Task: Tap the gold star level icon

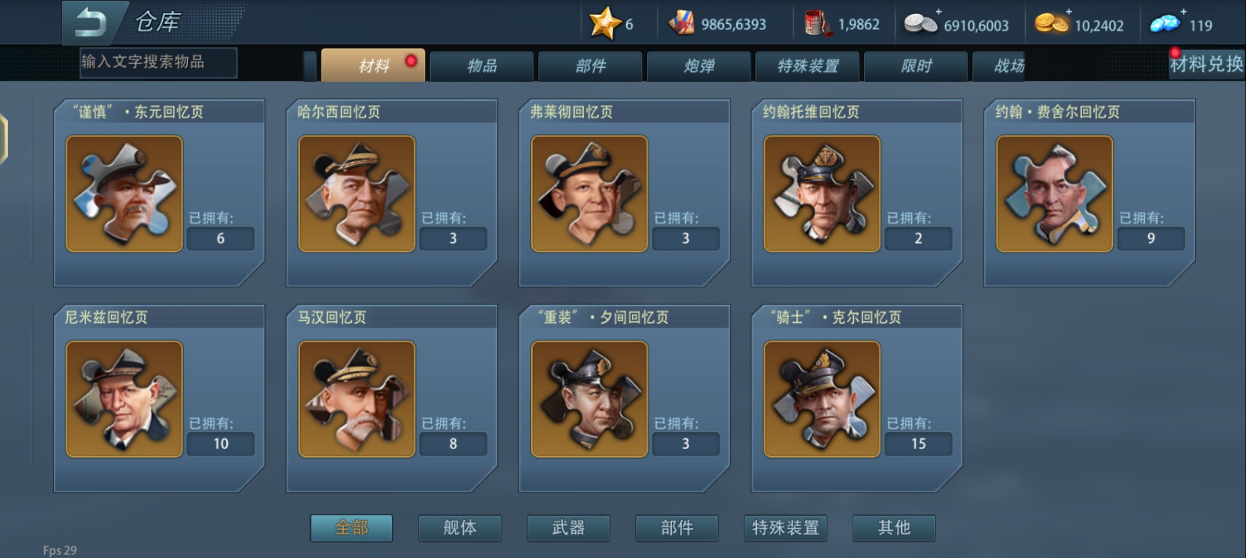Action: coord(604,23)
